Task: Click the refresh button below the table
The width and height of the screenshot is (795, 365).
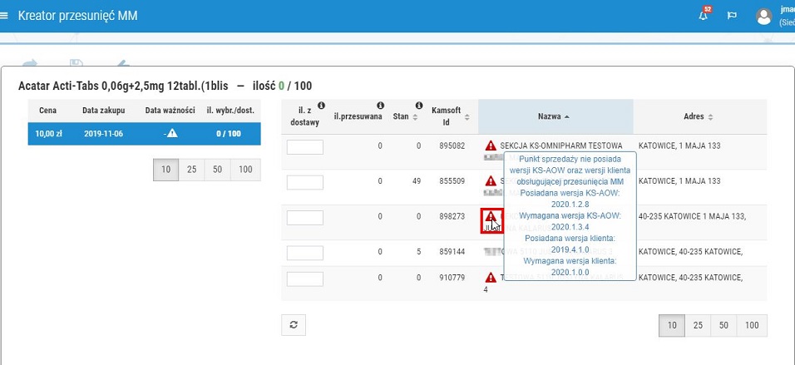Action: click(x=294, y=325)
